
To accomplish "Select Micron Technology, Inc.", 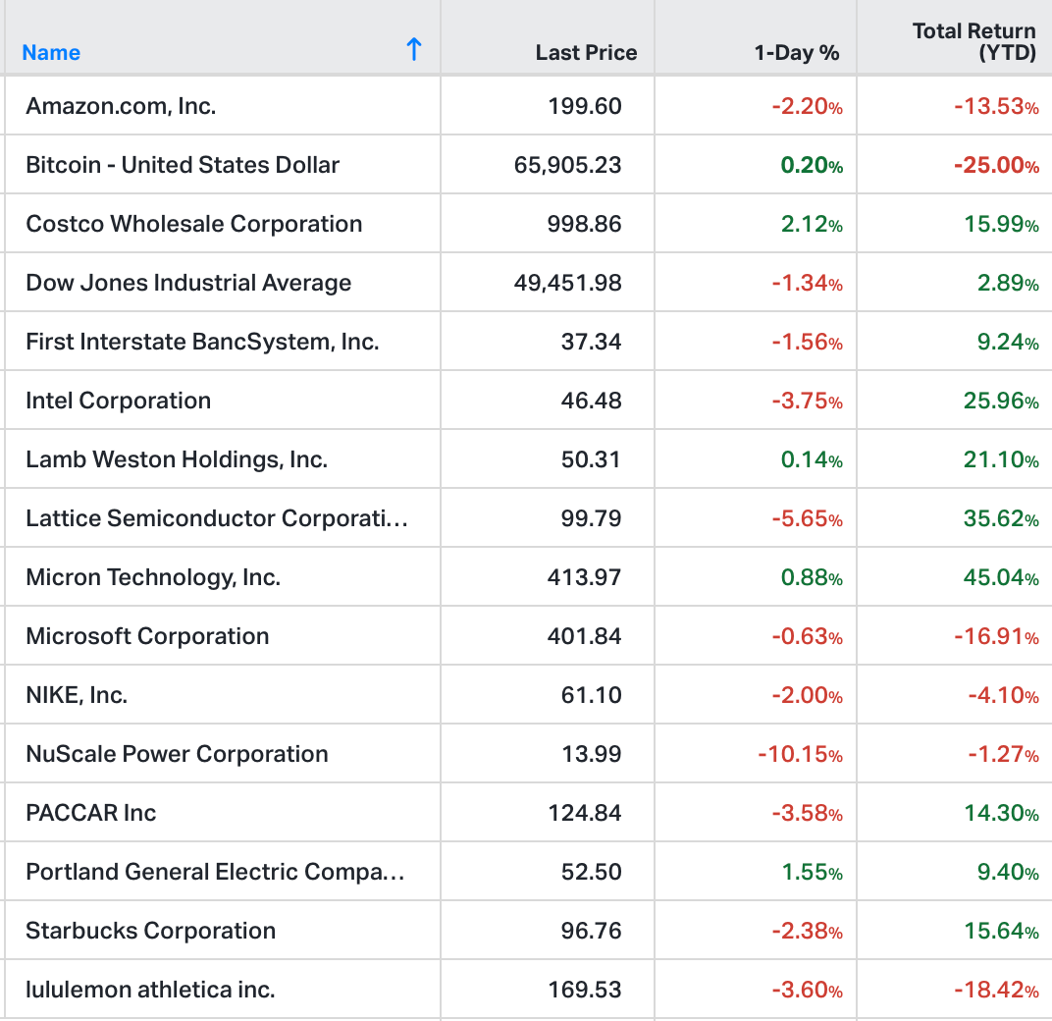I will pyautogui.click(x=153, y=577).
